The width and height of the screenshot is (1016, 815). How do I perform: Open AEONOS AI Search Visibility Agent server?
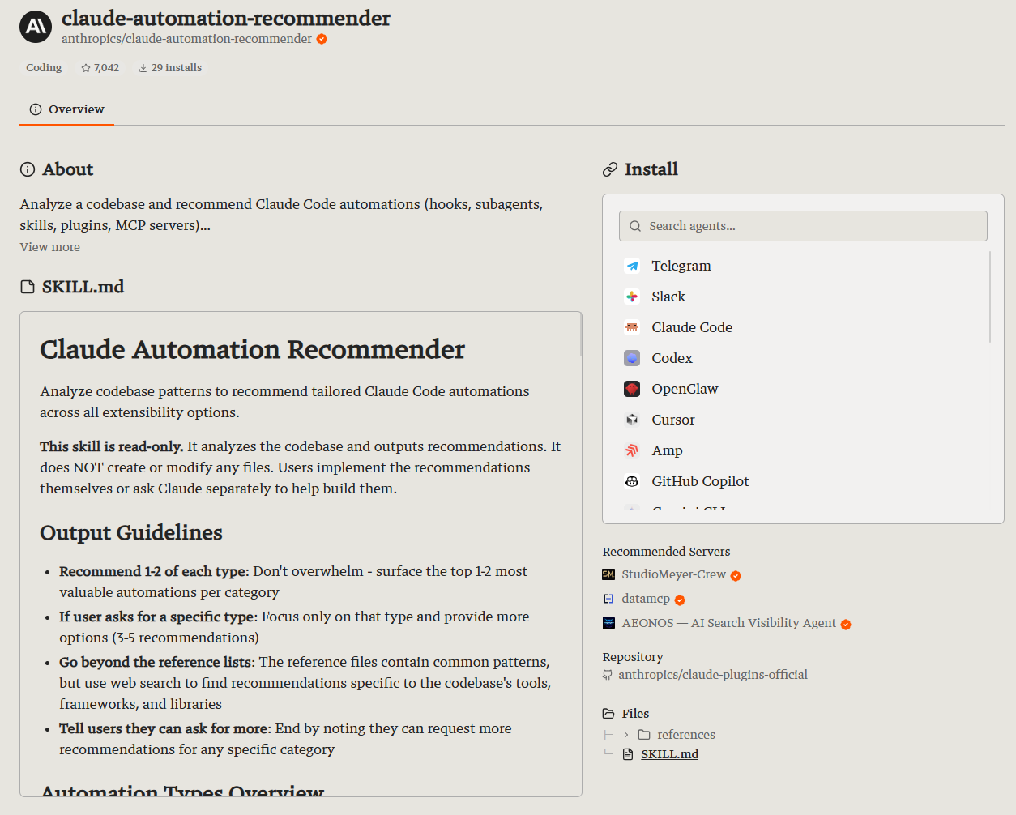tap(728, 623)
